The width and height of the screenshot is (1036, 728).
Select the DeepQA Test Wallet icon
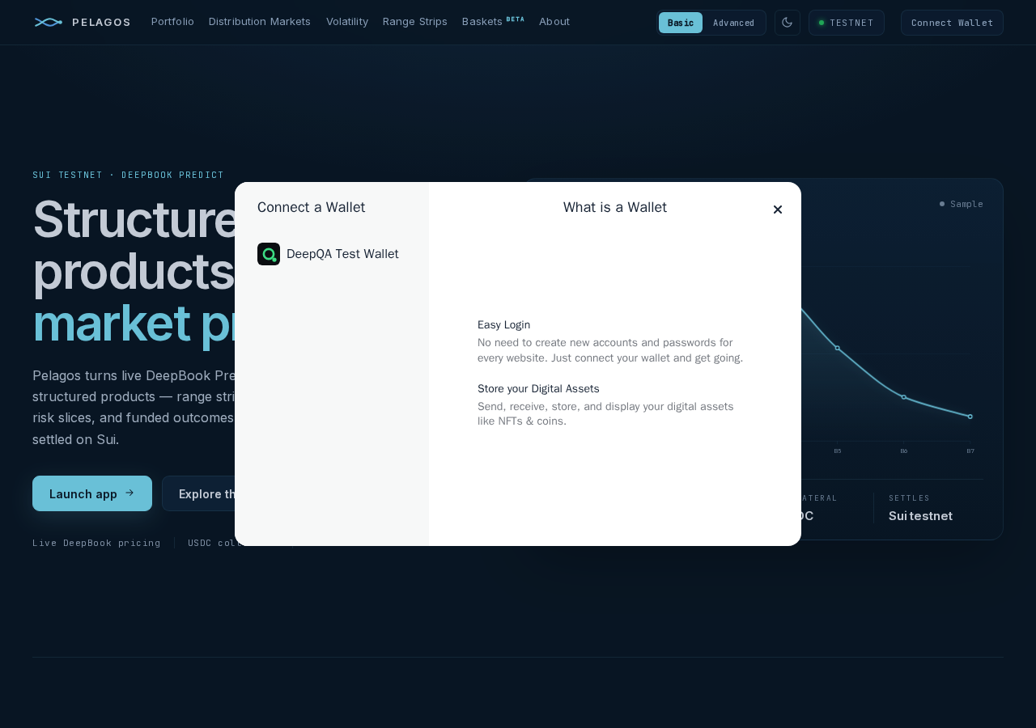tap(269, 254)
